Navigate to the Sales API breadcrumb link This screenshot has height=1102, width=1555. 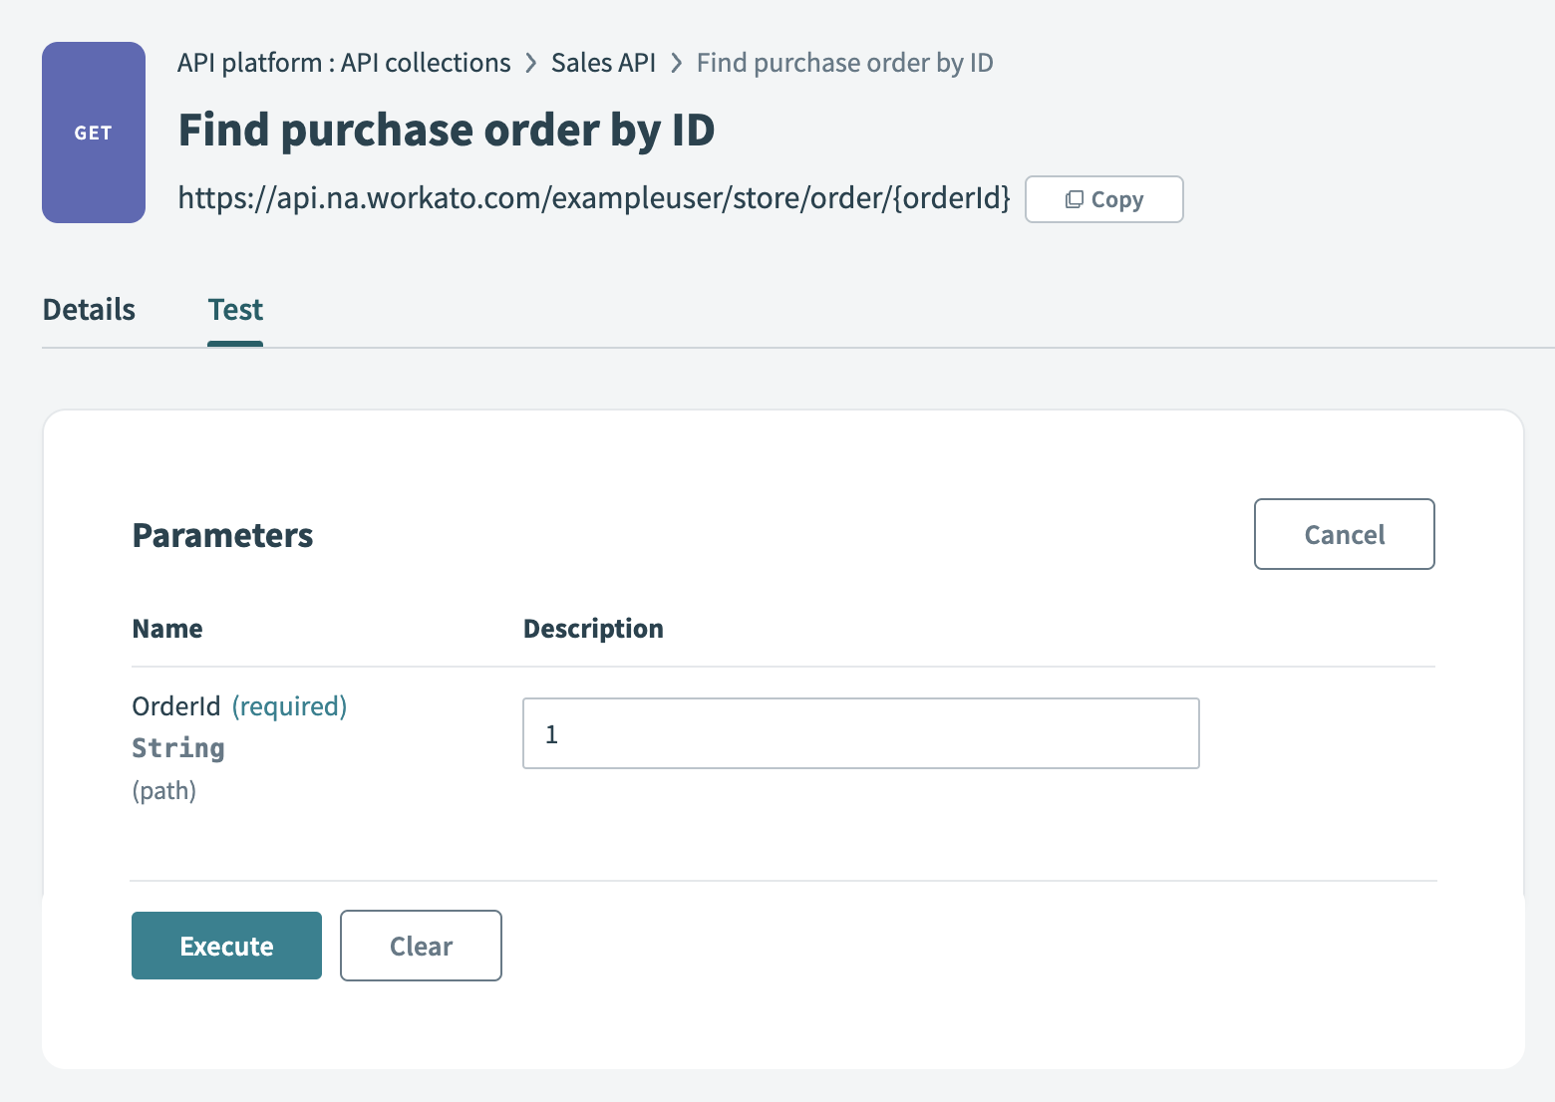tap(602, 62)
